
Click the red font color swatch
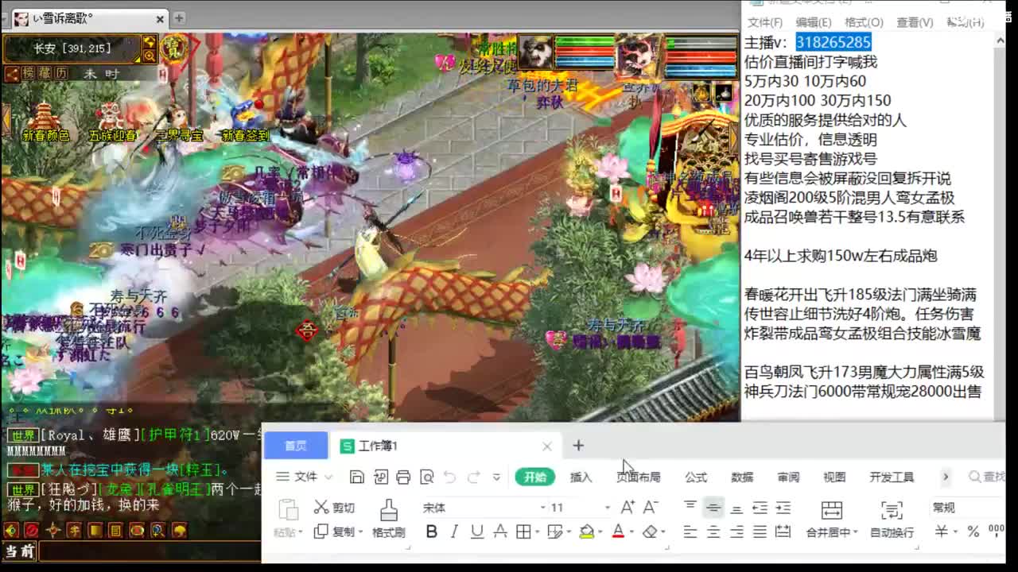[618, 531]
